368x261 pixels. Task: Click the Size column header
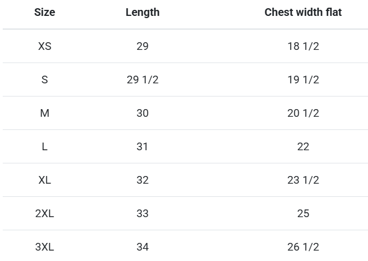click(44, 12)
